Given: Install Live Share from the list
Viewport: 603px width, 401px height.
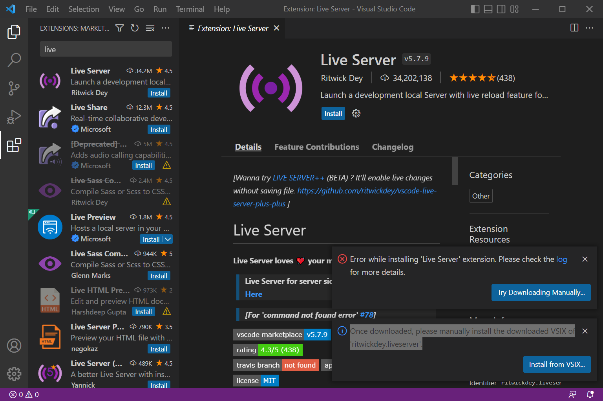Looking at the screenshot, I should pos(159,129).
